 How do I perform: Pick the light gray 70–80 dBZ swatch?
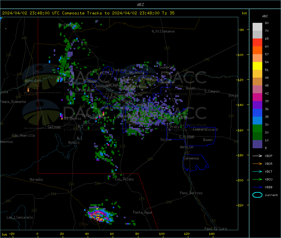pyautogui.click(x=257, y=27)
